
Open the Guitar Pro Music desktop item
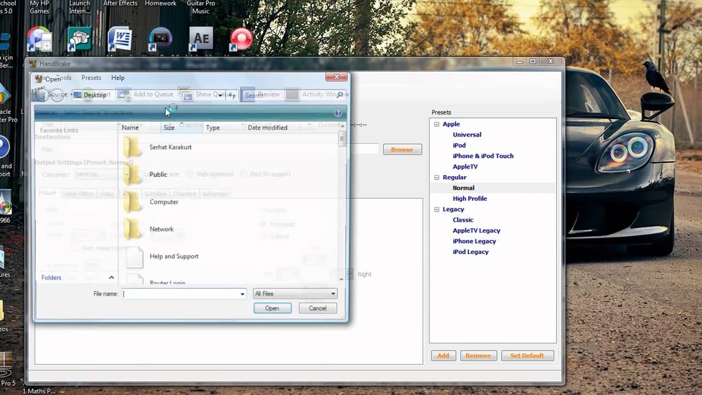[201, 7]
